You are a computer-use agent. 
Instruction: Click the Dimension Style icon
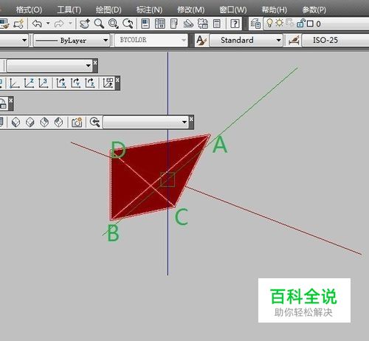coord(294,41)
